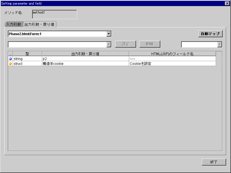The image size is (231, 173).
Task: Click the blue ball icon in string row
Action: click(x=10, y=59)
